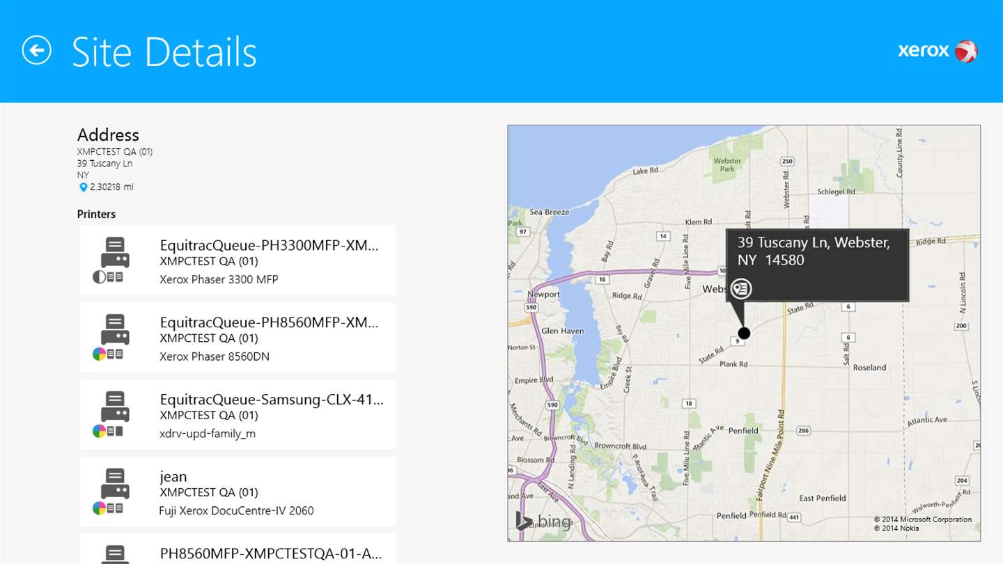
Task: Click the route 250 shield on map
Action: pos(787,161)
